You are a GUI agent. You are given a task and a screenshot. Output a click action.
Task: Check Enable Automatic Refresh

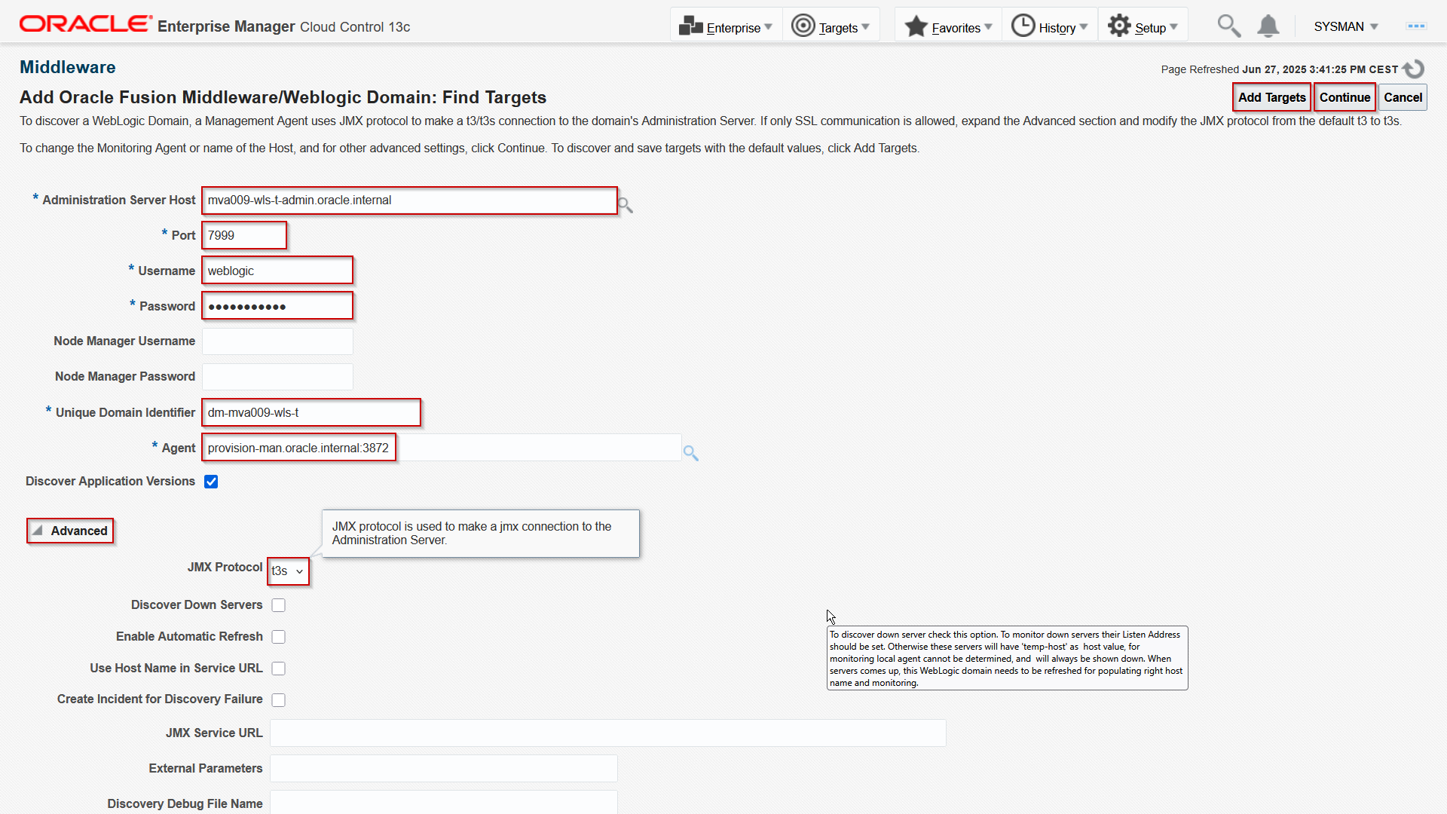(x=279, y=637)
